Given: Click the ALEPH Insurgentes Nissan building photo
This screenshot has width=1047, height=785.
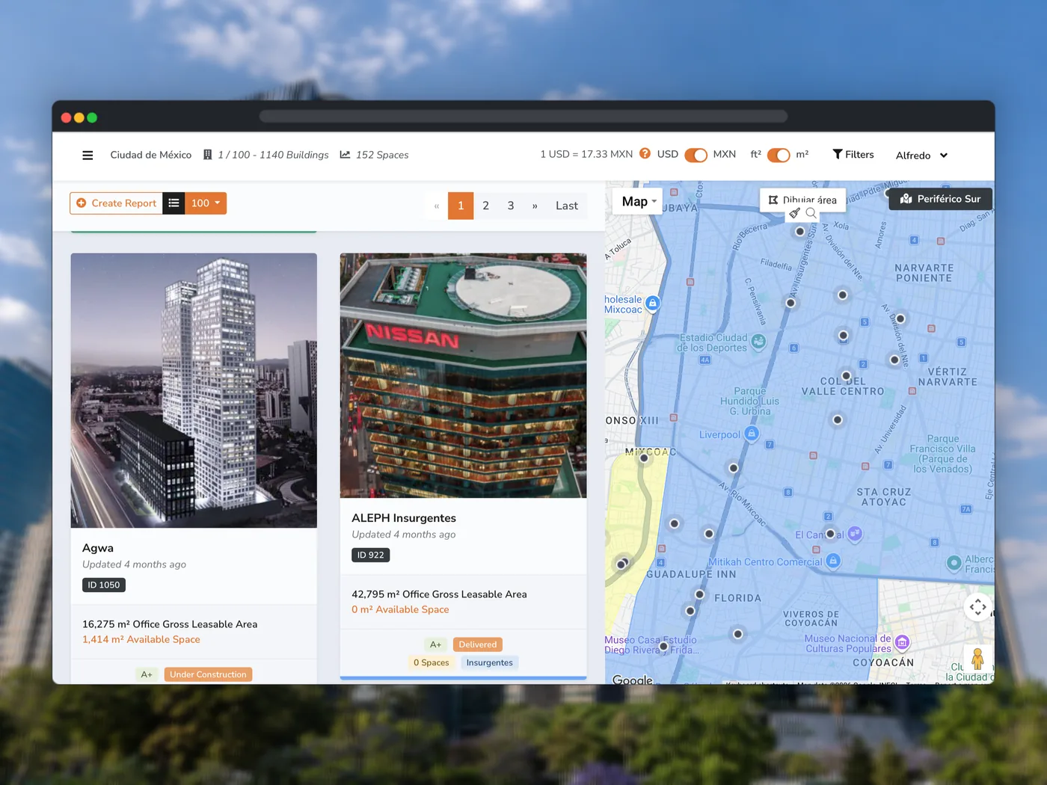Looking at the screenshot, I should coord(463,375).
